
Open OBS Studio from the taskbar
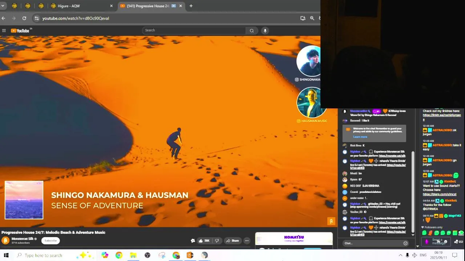point(147,255)
